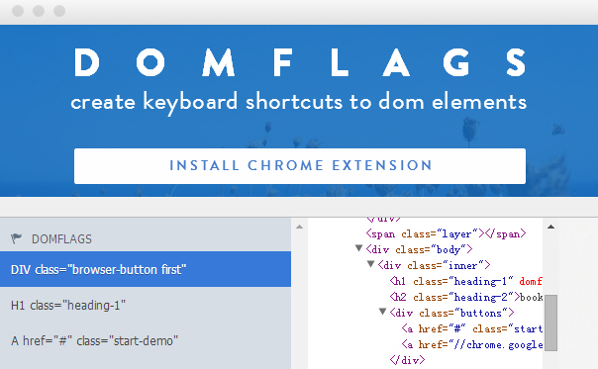Viewport: 598px width, 369px height.
Task: Select the A href="#" class="start-demo" flag
Action: [x=146, y=340]
